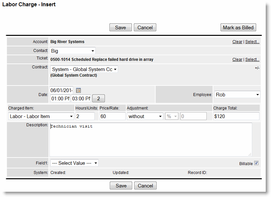The width and height of the screenshot is (271, 197).
Task: Open the calendar date picker icon
Action: click(78, 90)
